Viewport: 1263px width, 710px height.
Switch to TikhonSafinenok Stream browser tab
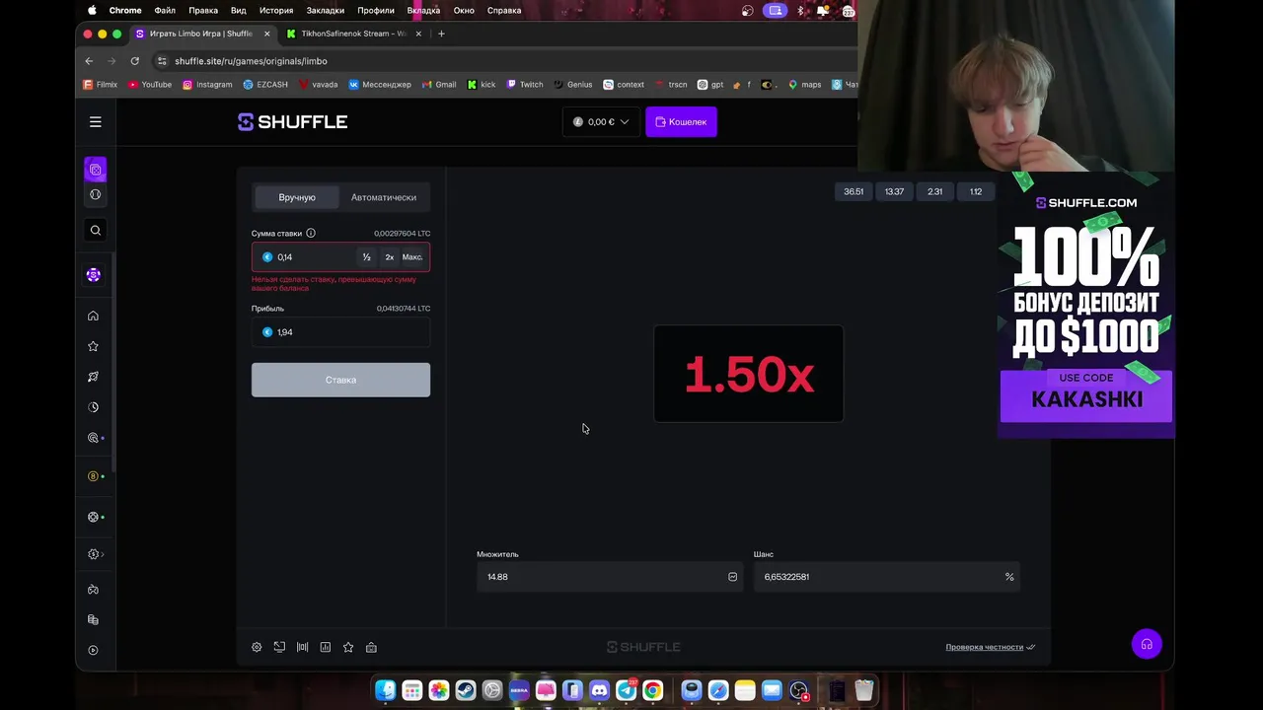[353, 34]
